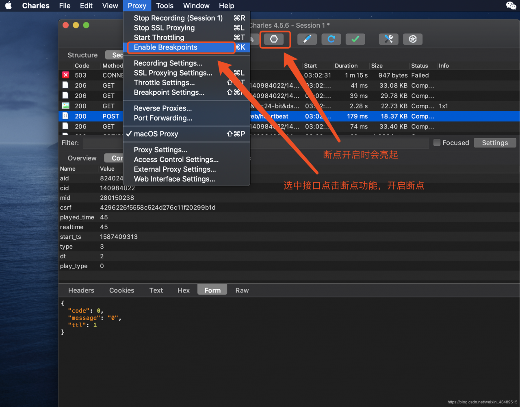The image size is (520, 407).
Task: Switch to the Hex tab
Action: 184,290
